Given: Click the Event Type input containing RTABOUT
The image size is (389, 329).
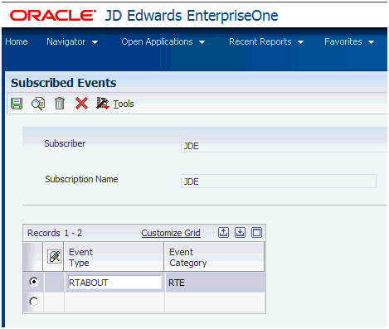Looking at the screenshot, I should [114, 283].
